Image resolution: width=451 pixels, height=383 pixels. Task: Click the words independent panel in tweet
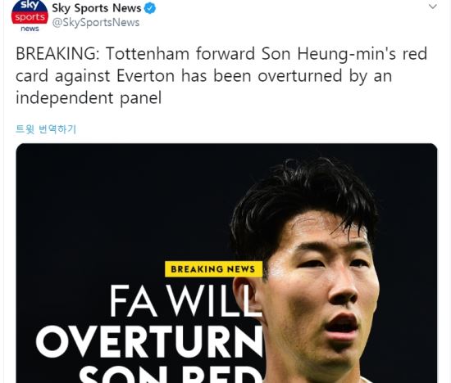[x=89, y=98]
